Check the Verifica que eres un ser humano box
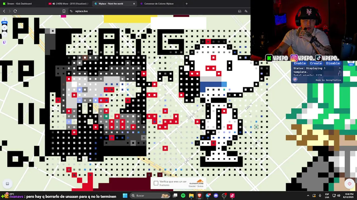The height and width of the screenshot is (200, 357). [156, 183]
